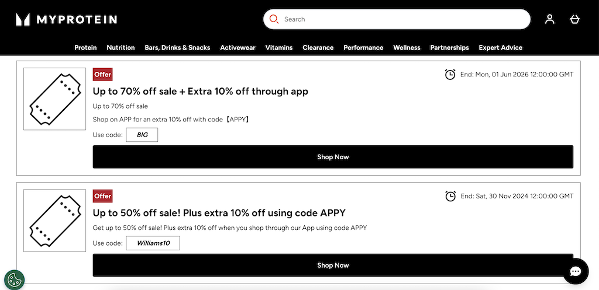The height and width of the screenshot is (290, 599).
Task: Click the Myprotein logo
Action: (x=66, y=19)
